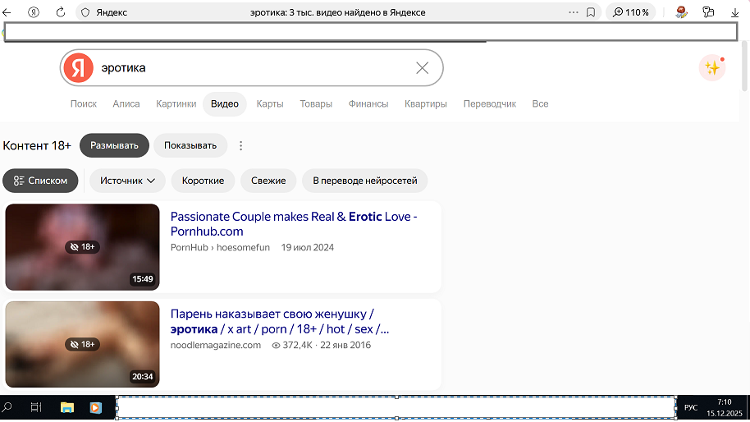Click the Контент 18+ label

37,145
